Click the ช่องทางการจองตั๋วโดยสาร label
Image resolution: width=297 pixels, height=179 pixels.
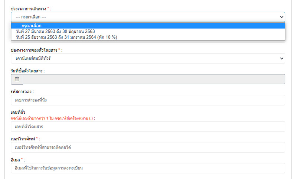(x=34, y=50)
